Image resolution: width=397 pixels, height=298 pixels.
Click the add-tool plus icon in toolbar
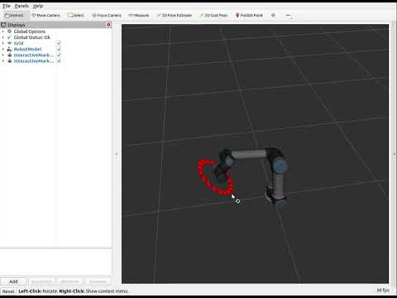[x=273, y=16]
